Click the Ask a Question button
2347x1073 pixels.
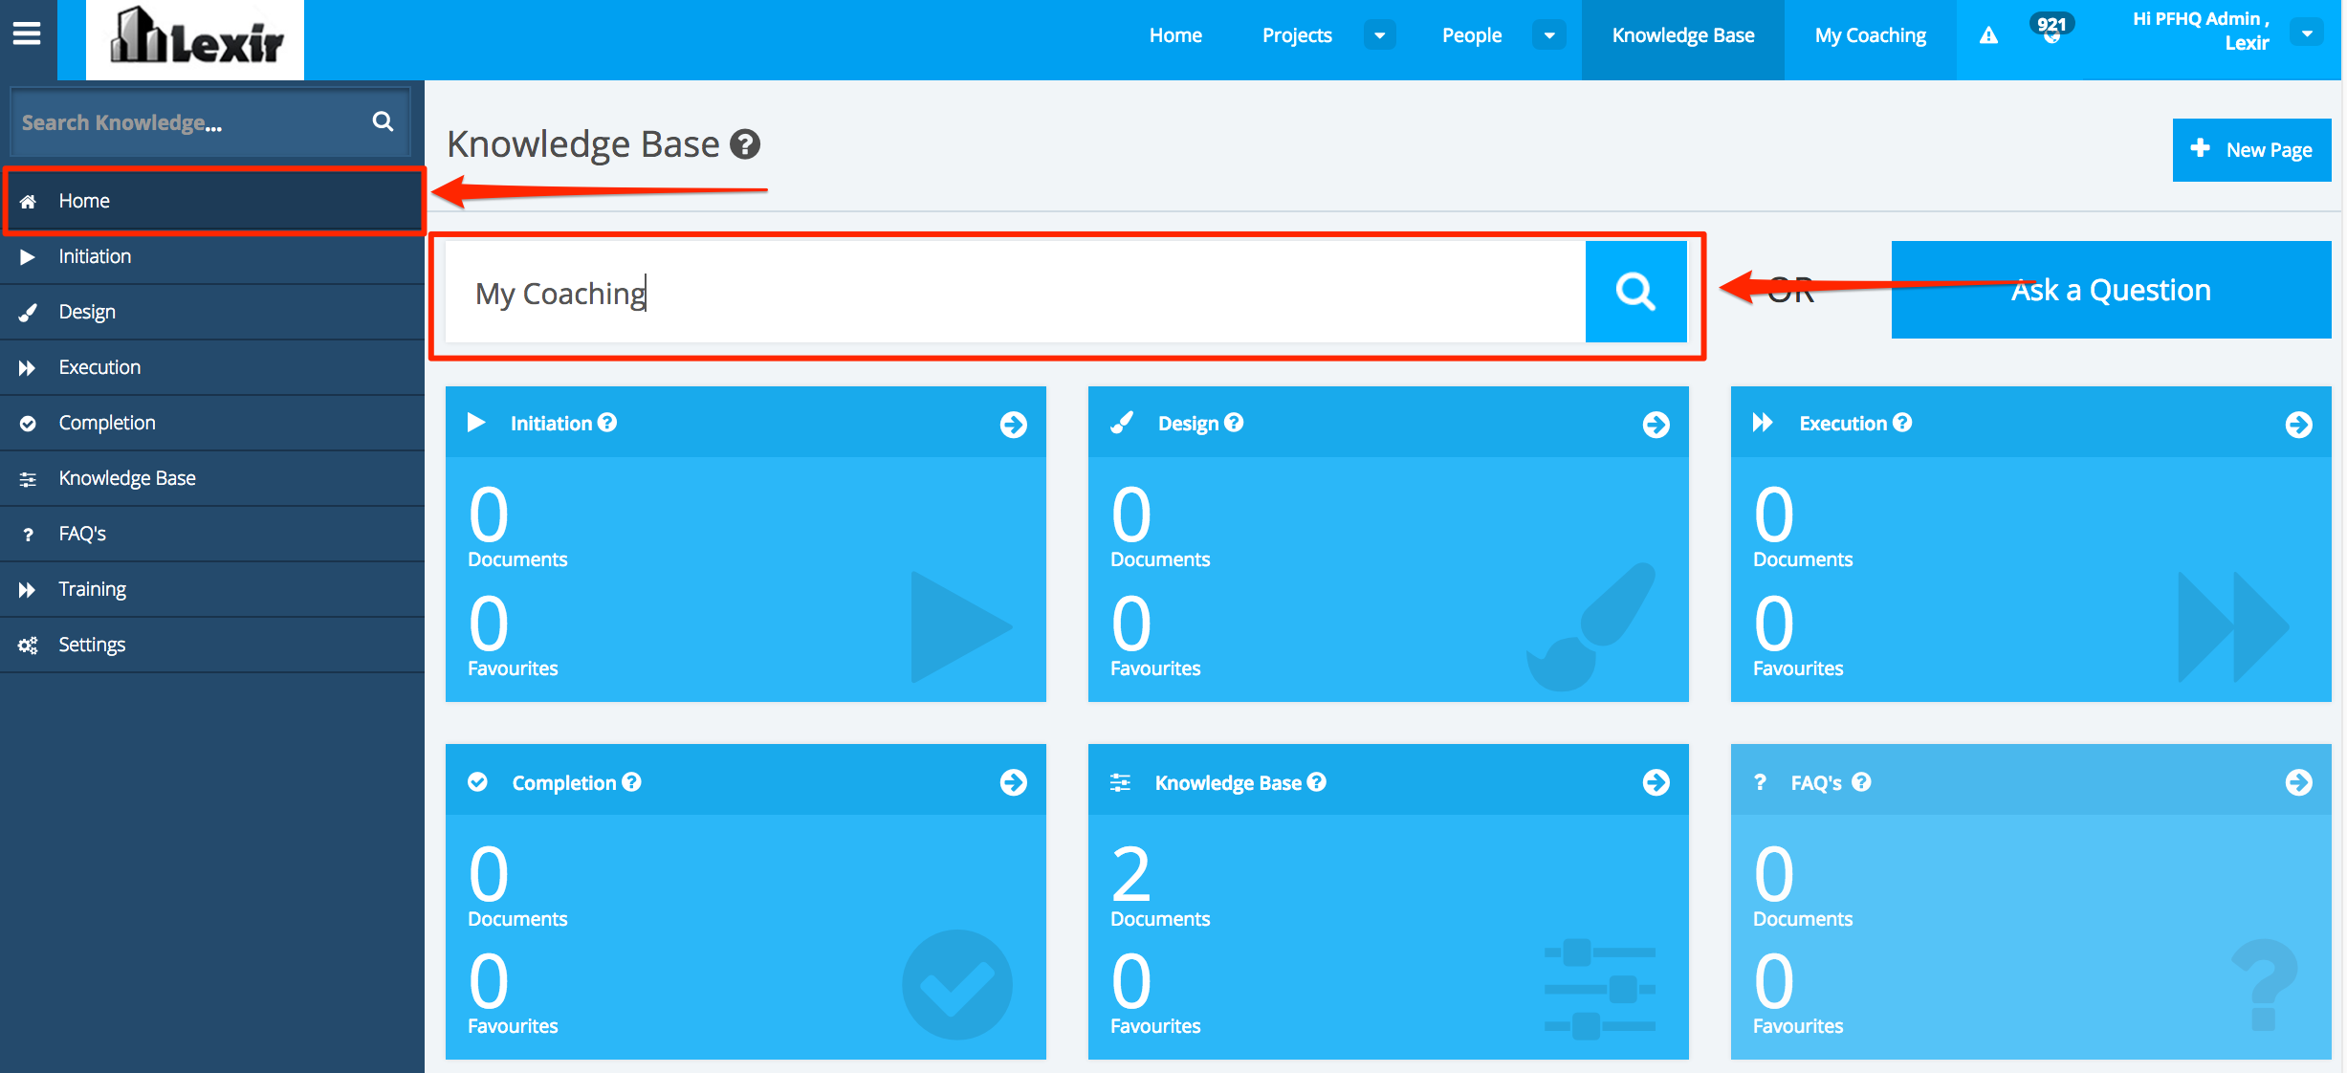[x=2111, y=290]
